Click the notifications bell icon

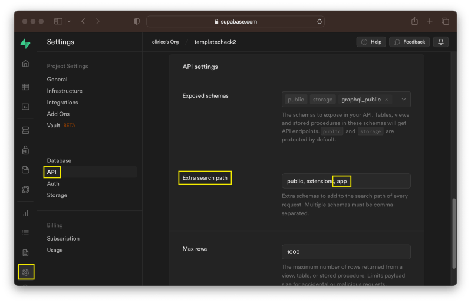(441, 42)
